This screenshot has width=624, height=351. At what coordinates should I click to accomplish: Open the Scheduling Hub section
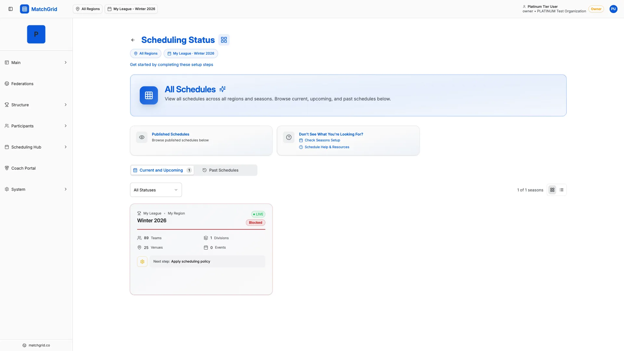(27, 147)
